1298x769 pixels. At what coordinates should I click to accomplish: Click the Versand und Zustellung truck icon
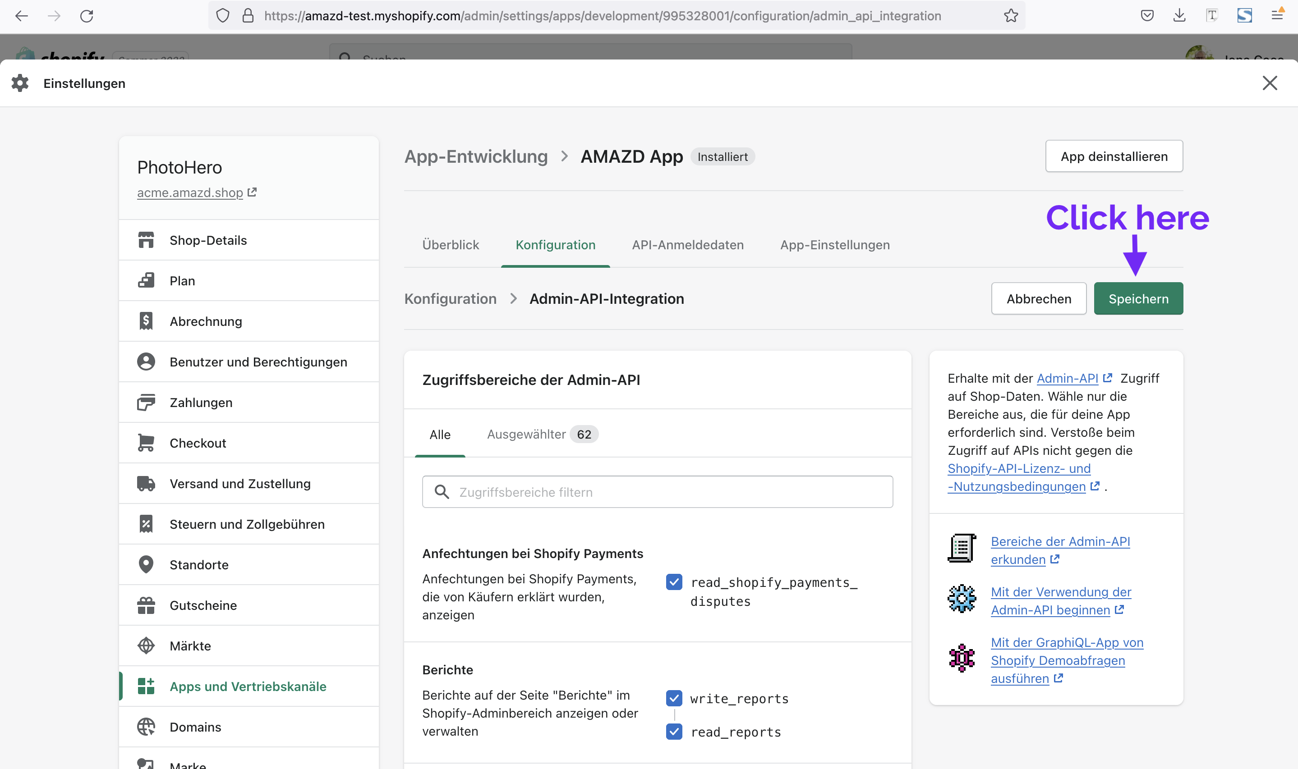146,484
